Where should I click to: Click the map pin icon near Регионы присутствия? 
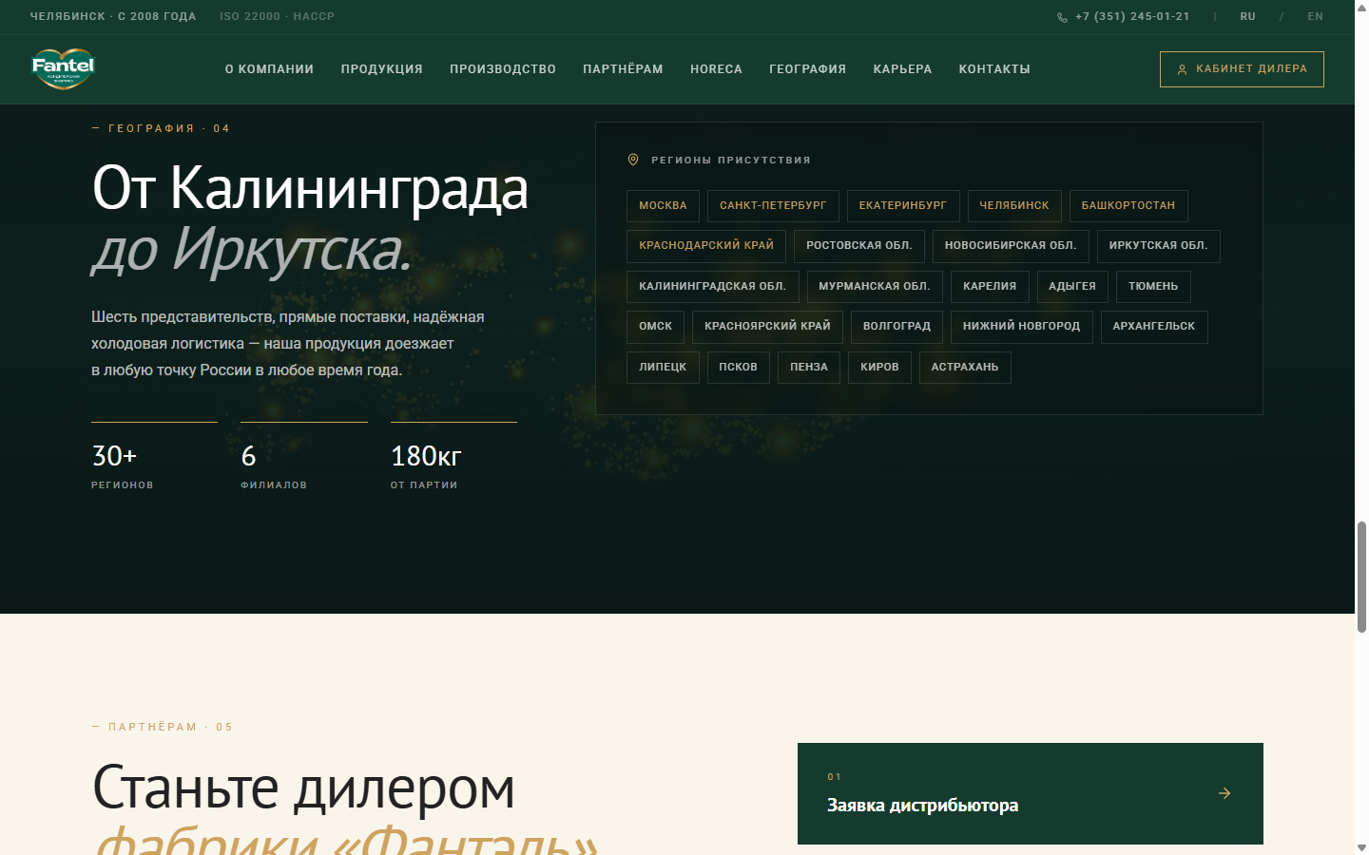[x=633, y=160]
